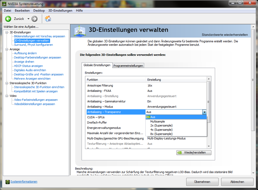Select Multisample in the dropdown list

pyautogui.click(x=176, y=121)
